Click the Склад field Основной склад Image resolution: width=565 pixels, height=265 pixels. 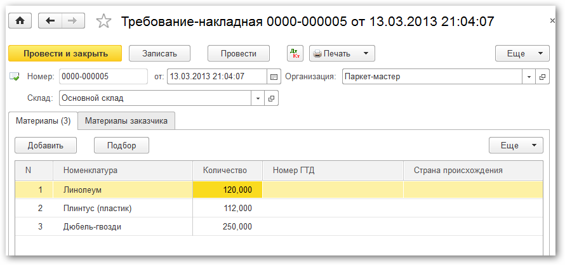[x=156, y=98]
